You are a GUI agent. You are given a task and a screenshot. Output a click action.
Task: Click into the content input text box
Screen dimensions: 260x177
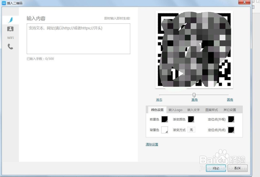click(x=78, y=39)
